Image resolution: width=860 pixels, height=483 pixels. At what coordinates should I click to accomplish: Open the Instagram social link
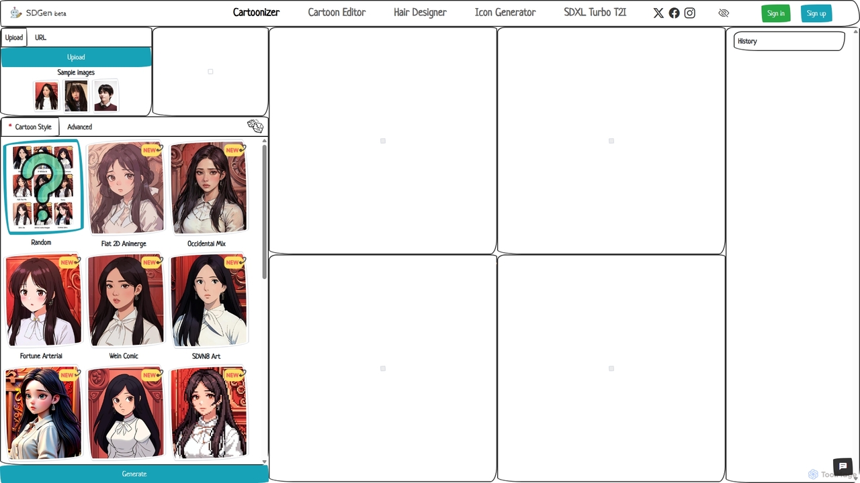[x=689, y=13]
